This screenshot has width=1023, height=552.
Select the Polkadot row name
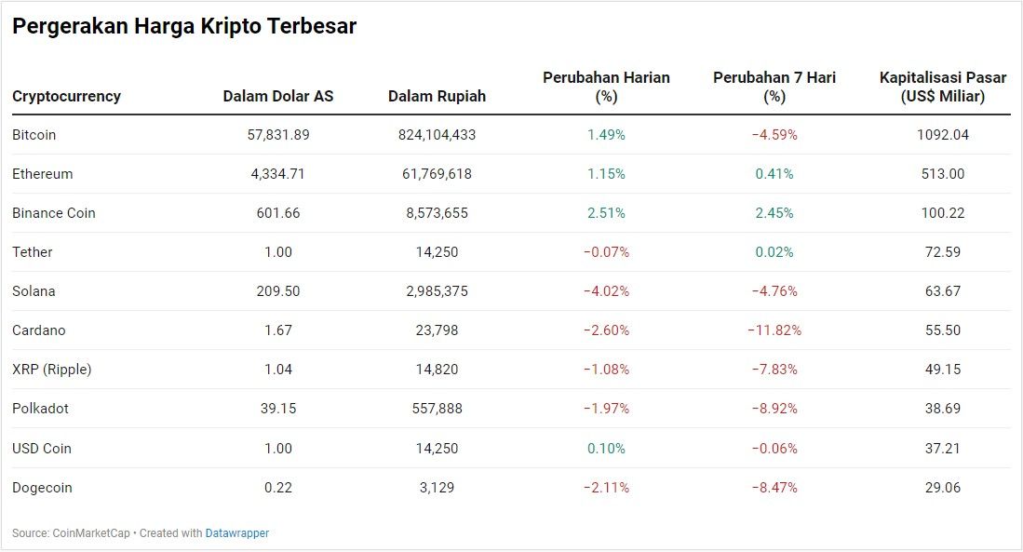[40, 409]
